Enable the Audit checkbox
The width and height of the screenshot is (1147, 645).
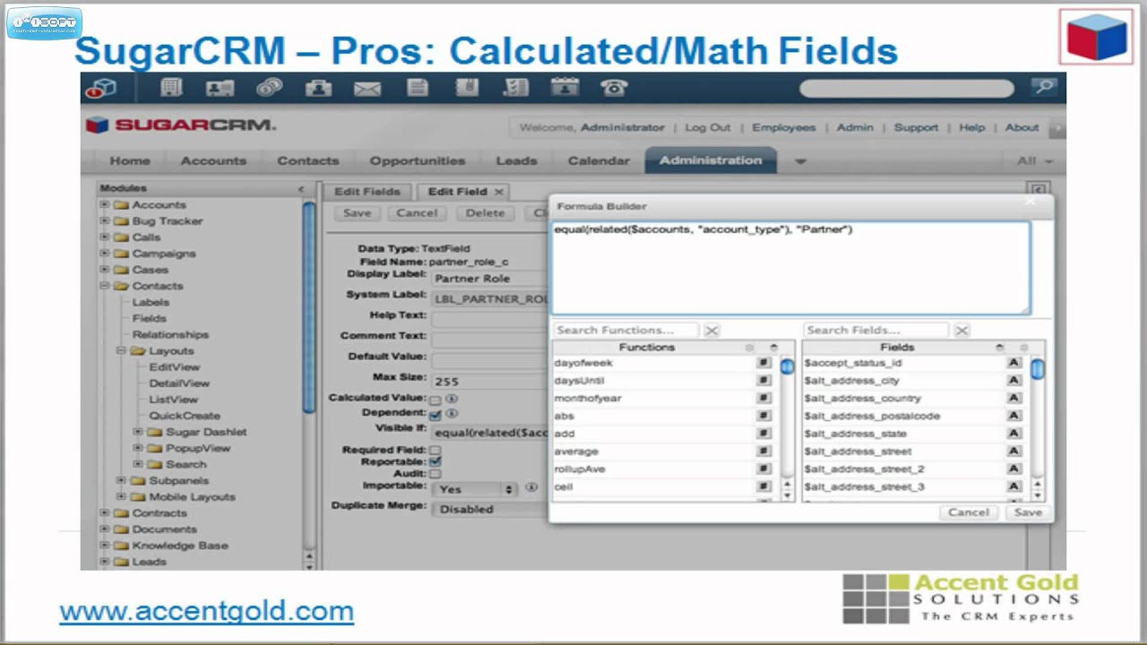tap(436, 473)
